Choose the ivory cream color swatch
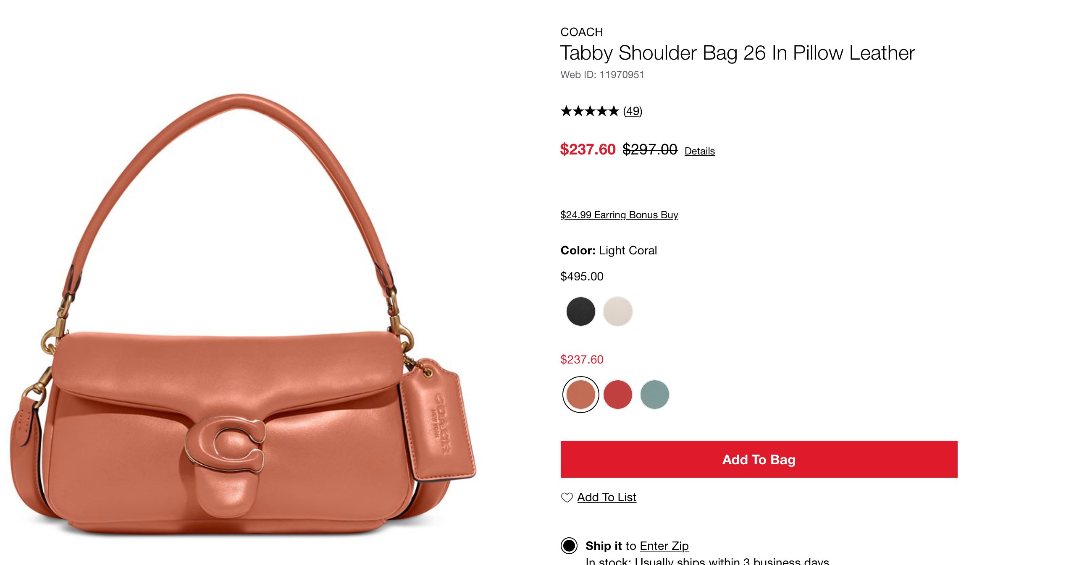1066x565 pixels. pos(617,311)
